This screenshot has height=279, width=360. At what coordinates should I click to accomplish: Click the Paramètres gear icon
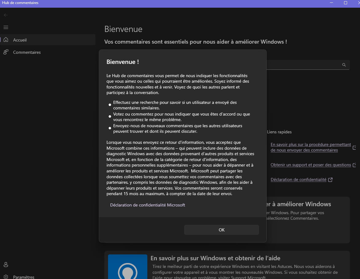[x=6, y=277]
